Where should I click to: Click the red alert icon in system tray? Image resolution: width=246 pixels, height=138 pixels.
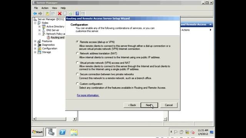point(193,132)
